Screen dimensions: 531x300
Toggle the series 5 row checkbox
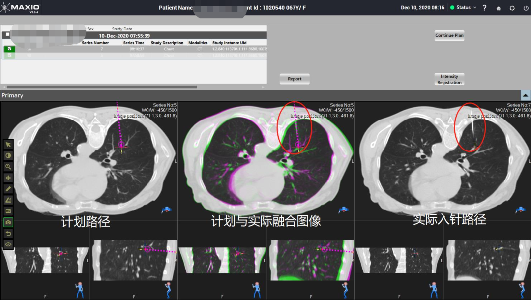[x=9, y=55]
